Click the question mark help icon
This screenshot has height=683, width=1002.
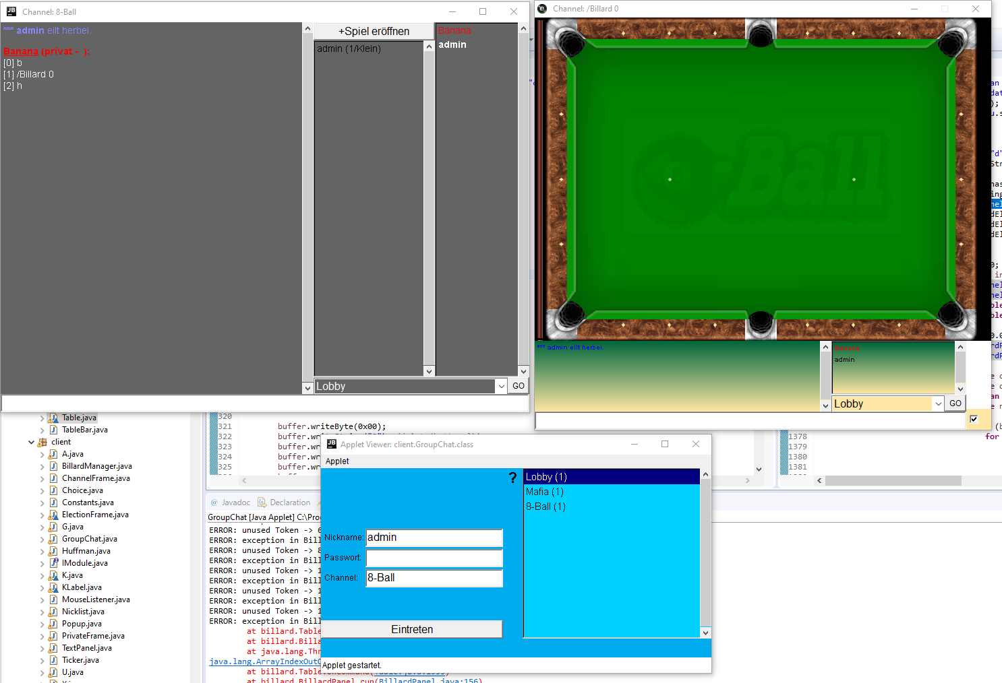click(512, 478)
